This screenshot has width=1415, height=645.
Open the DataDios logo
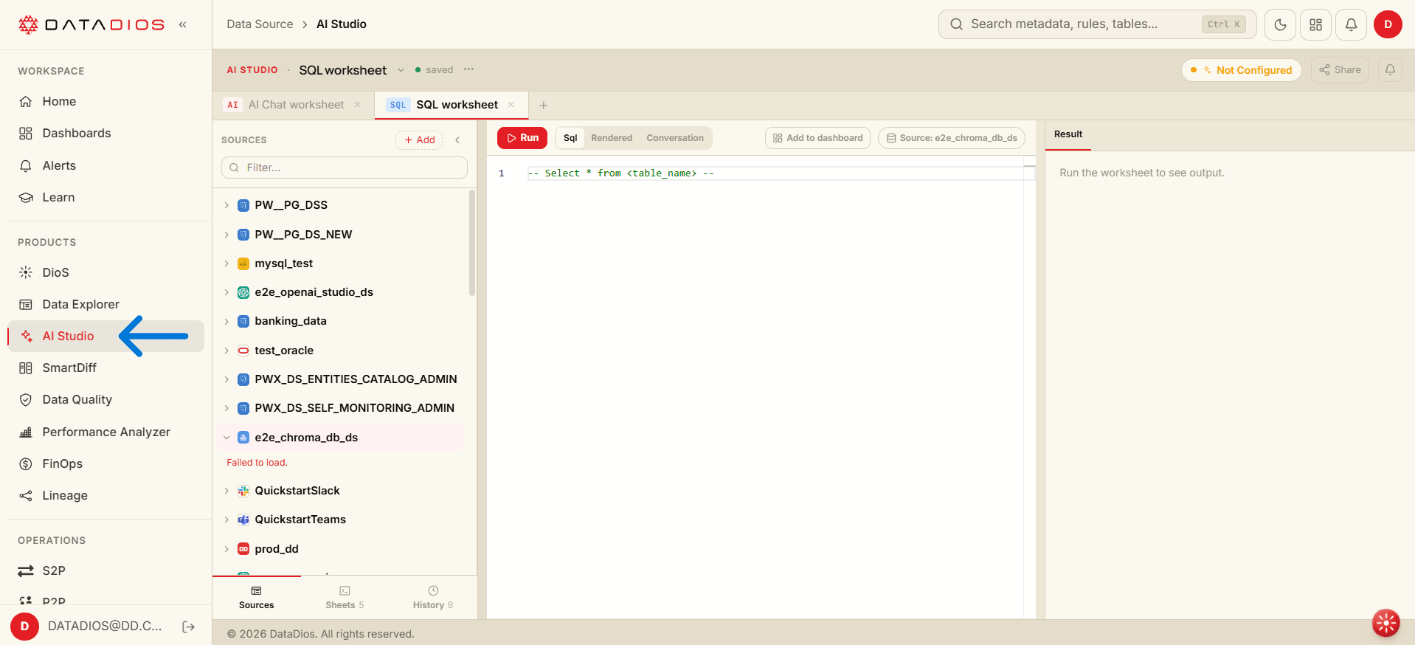pyautogui.click(x=91, y=24)
